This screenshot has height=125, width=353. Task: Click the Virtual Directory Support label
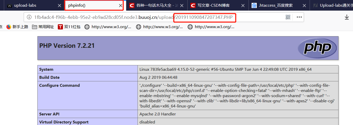pos(64,122)
